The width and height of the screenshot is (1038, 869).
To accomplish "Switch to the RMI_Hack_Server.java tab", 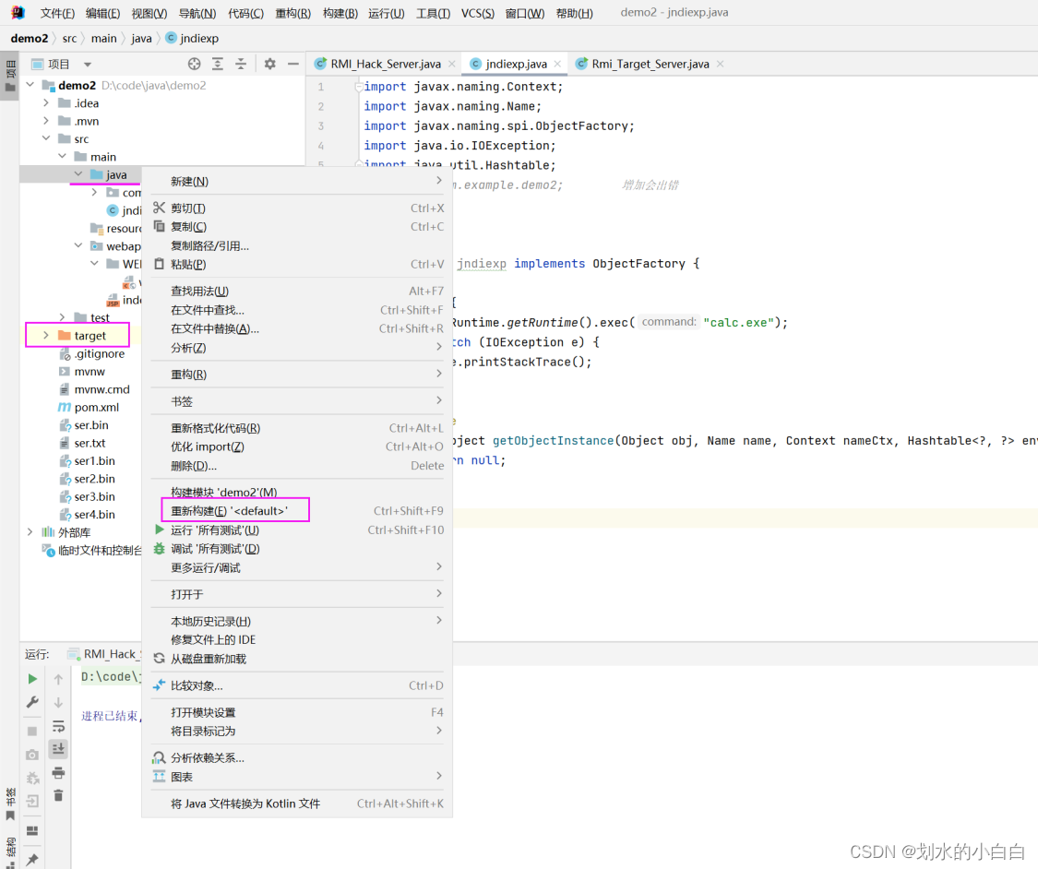I will pyautogui.click(x=386, y=64).
